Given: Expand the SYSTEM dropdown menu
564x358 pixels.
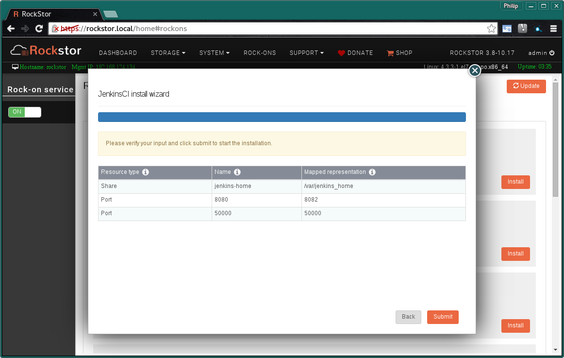Looking at the screenshot, I should [x=215, y=53].
